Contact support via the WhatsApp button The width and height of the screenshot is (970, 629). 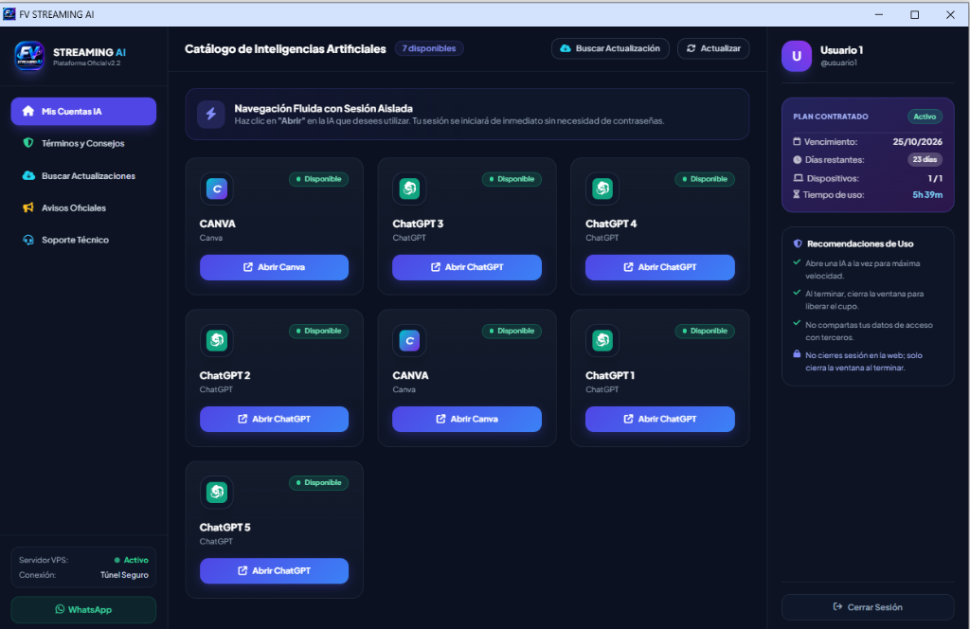tap(83, 610)
